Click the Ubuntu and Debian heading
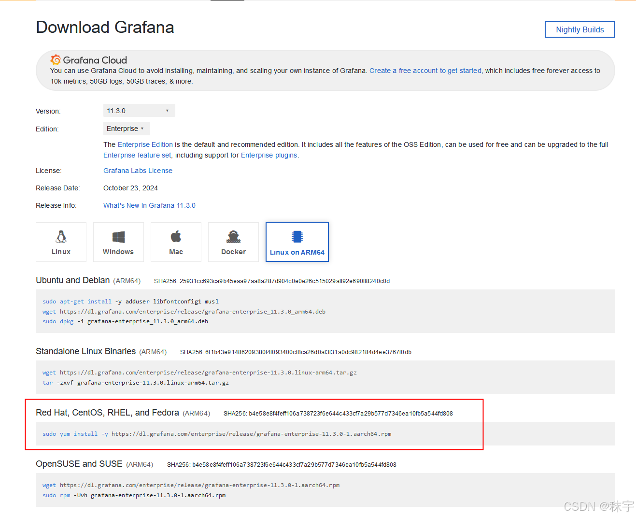This screenshot has height=517, width=636. [x=73, y=280]
